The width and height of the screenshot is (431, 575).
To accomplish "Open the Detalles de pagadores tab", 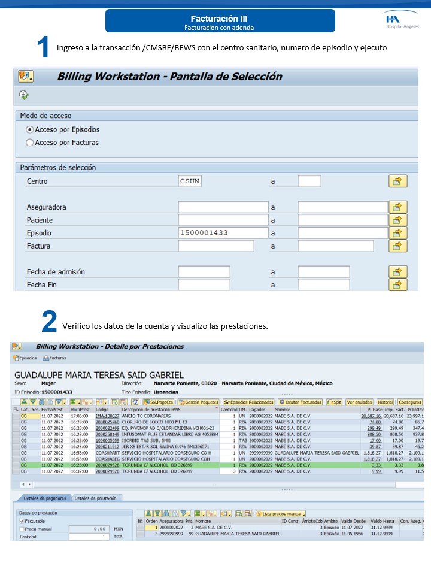I will click(x=45, y=498).
